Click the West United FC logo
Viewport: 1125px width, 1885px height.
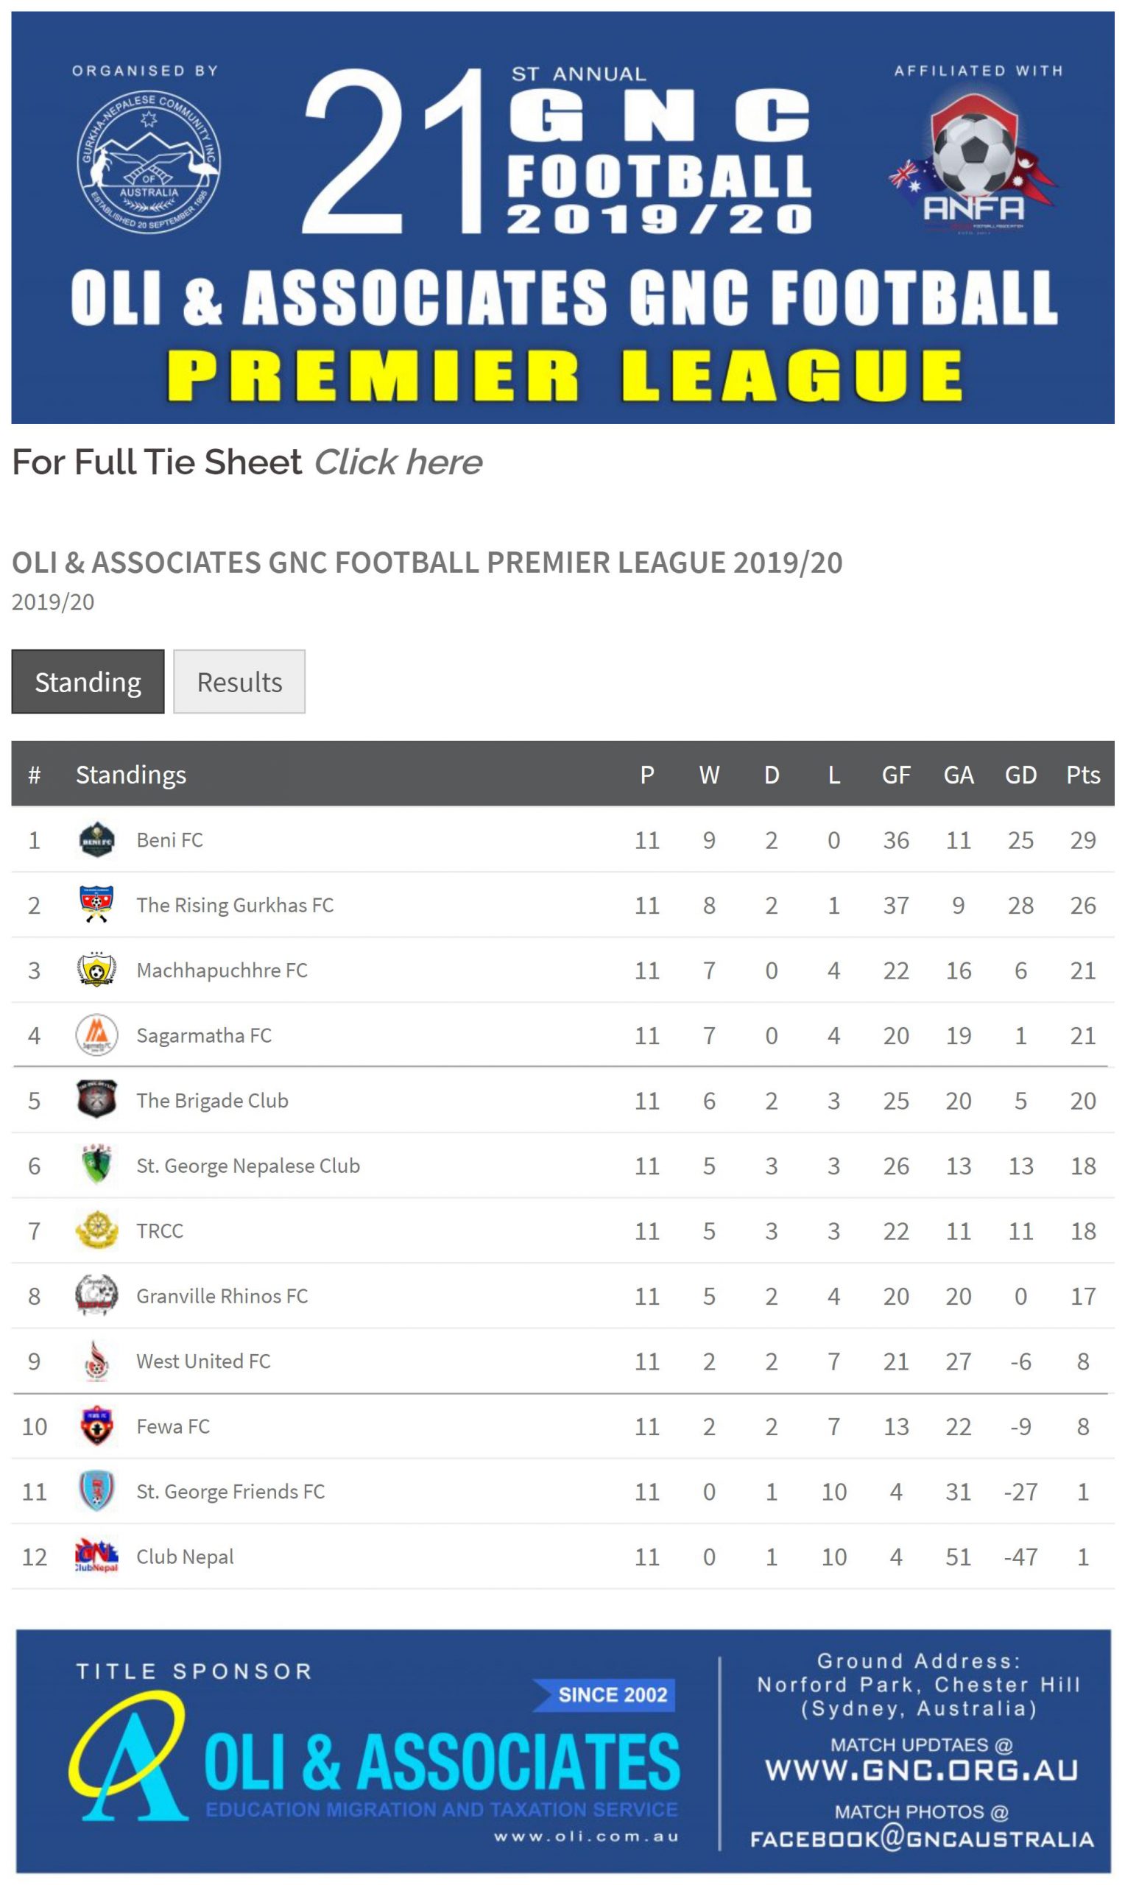tap(96, 1361)
